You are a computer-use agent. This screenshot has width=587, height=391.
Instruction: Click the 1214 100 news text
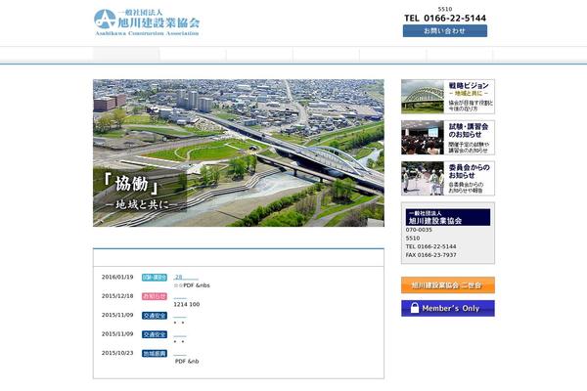tap(187, 305)
